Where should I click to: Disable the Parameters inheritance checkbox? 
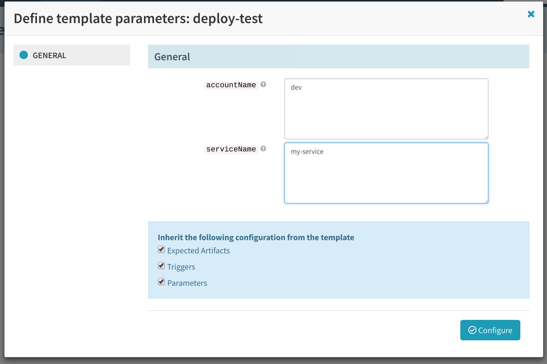coord(161,282)
